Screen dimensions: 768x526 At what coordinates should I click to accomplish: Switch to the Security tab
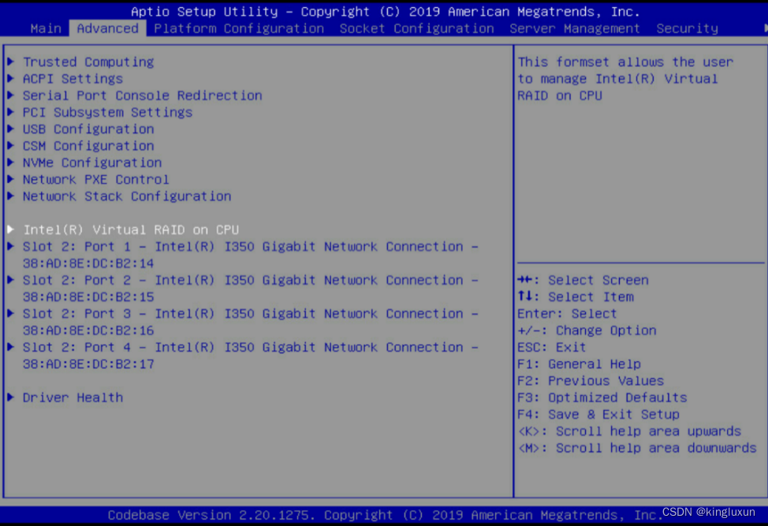[686, 28]
